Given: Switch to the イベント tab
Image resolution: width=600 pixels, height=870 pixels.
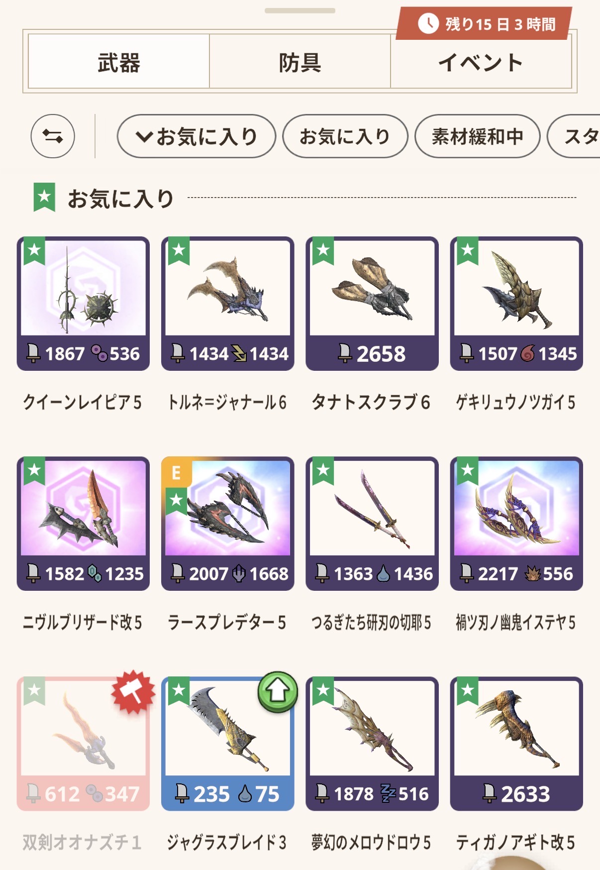Looking at the screenshot, I should (x=481, y=62).
